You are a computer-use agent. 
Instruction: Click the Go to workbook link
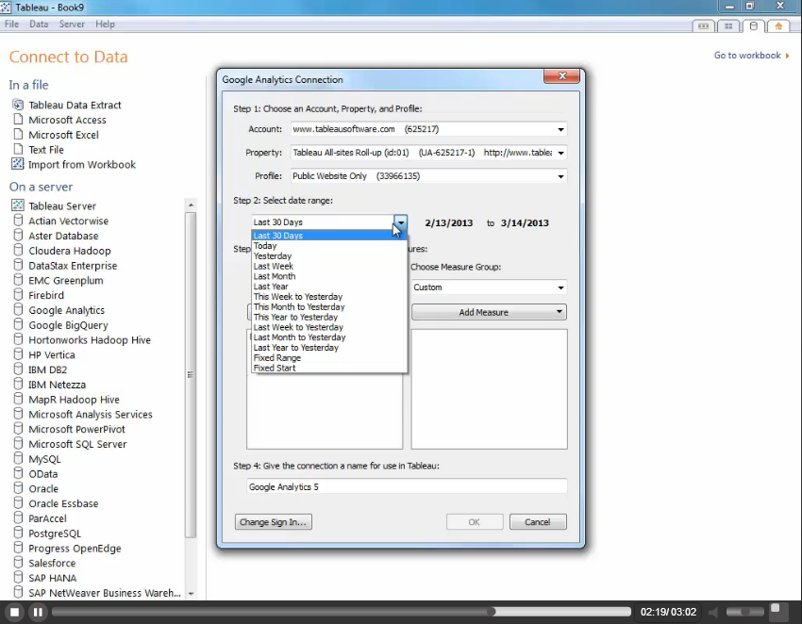pos(747,56)
